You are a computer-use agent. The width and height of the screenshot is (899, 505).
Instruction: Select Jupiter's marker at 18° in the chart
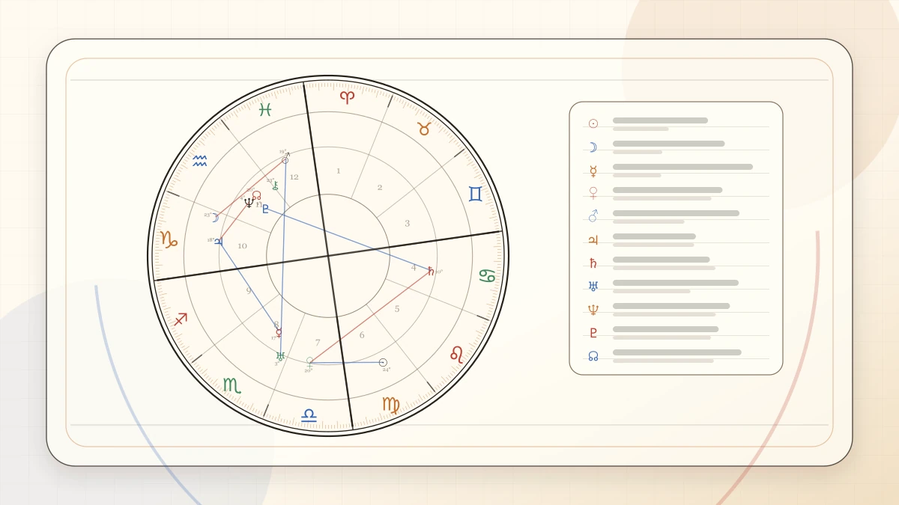218,242
